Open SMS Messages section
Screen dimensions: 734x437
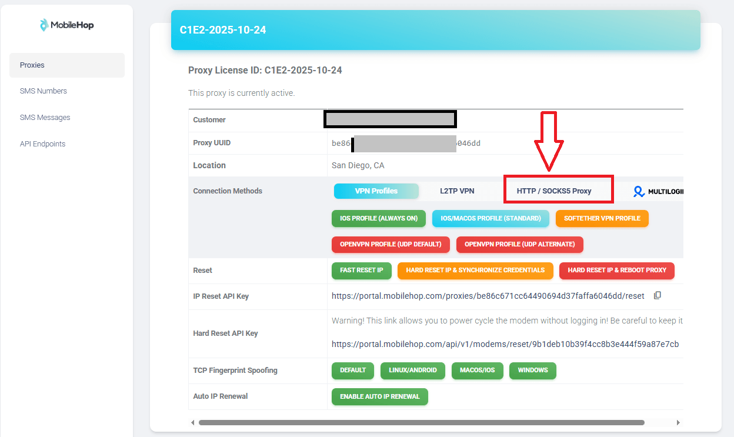tap(45, 118)
